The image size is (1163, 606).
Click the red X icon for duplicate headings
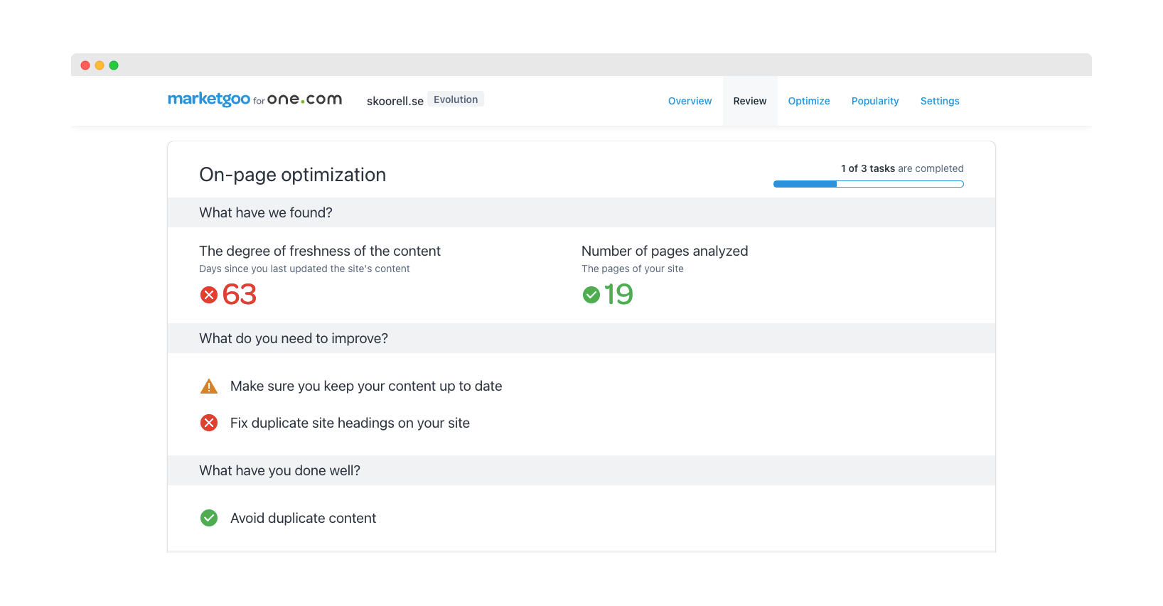pyautogui.click(x=209, y=423)
